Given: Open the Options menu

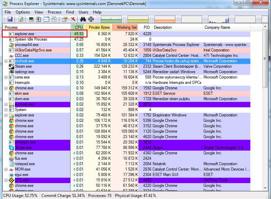Looking at the screenshot, I should [23, 12].
